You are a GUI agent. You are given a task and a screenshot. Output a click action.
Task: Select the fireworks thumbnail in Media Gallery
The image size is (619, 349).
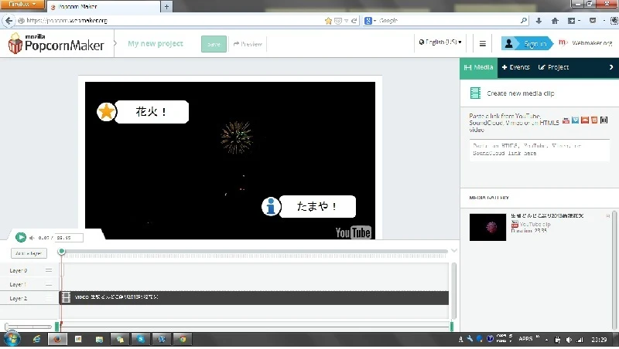[487, 227]
